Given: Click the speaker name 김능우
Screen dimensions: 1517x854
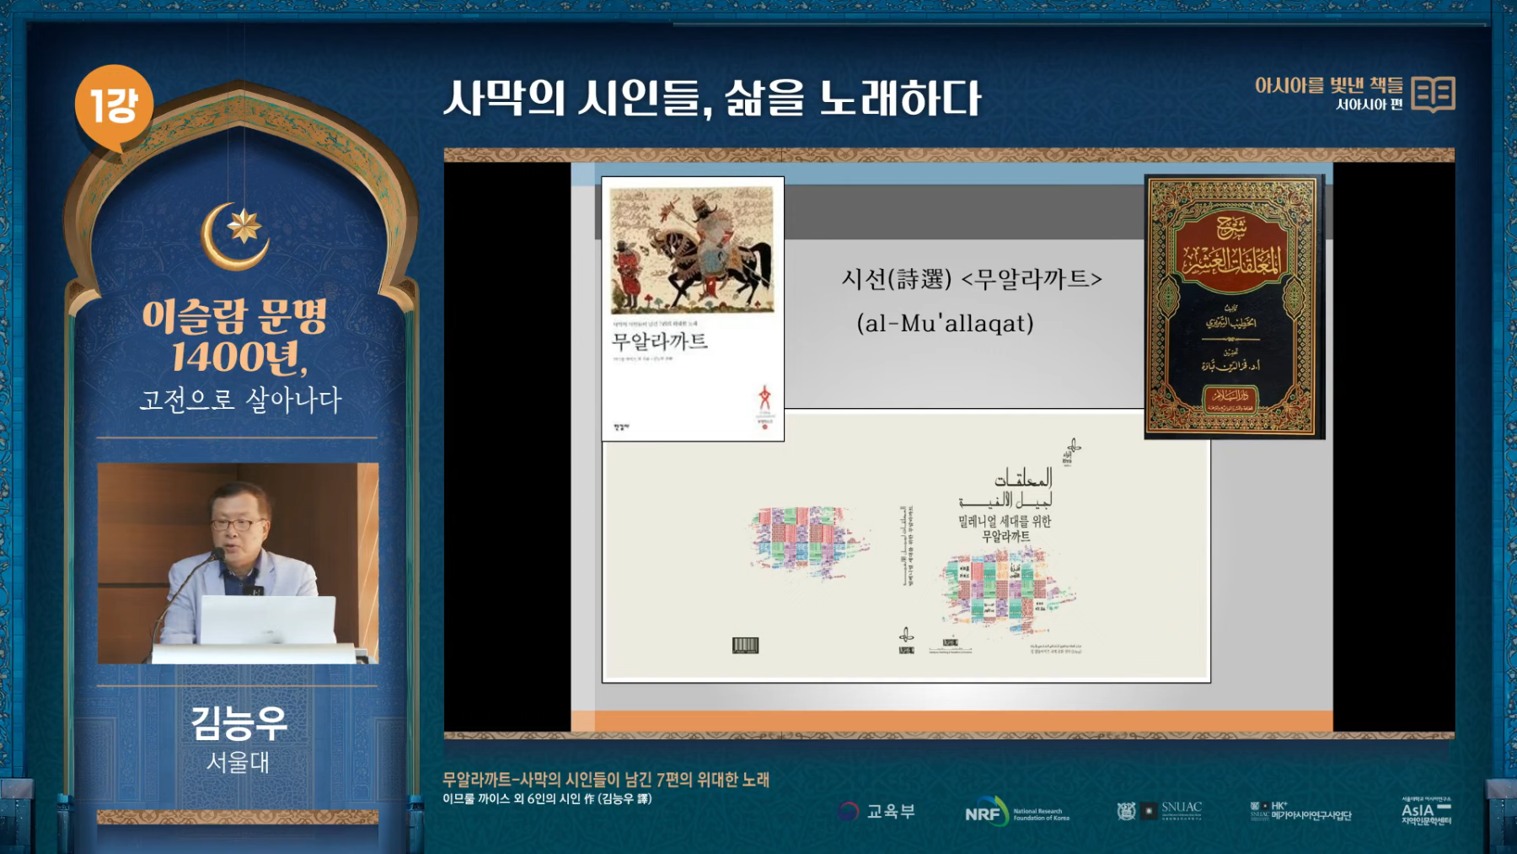Looking at the screenshot, I should [x=239, y=723].
